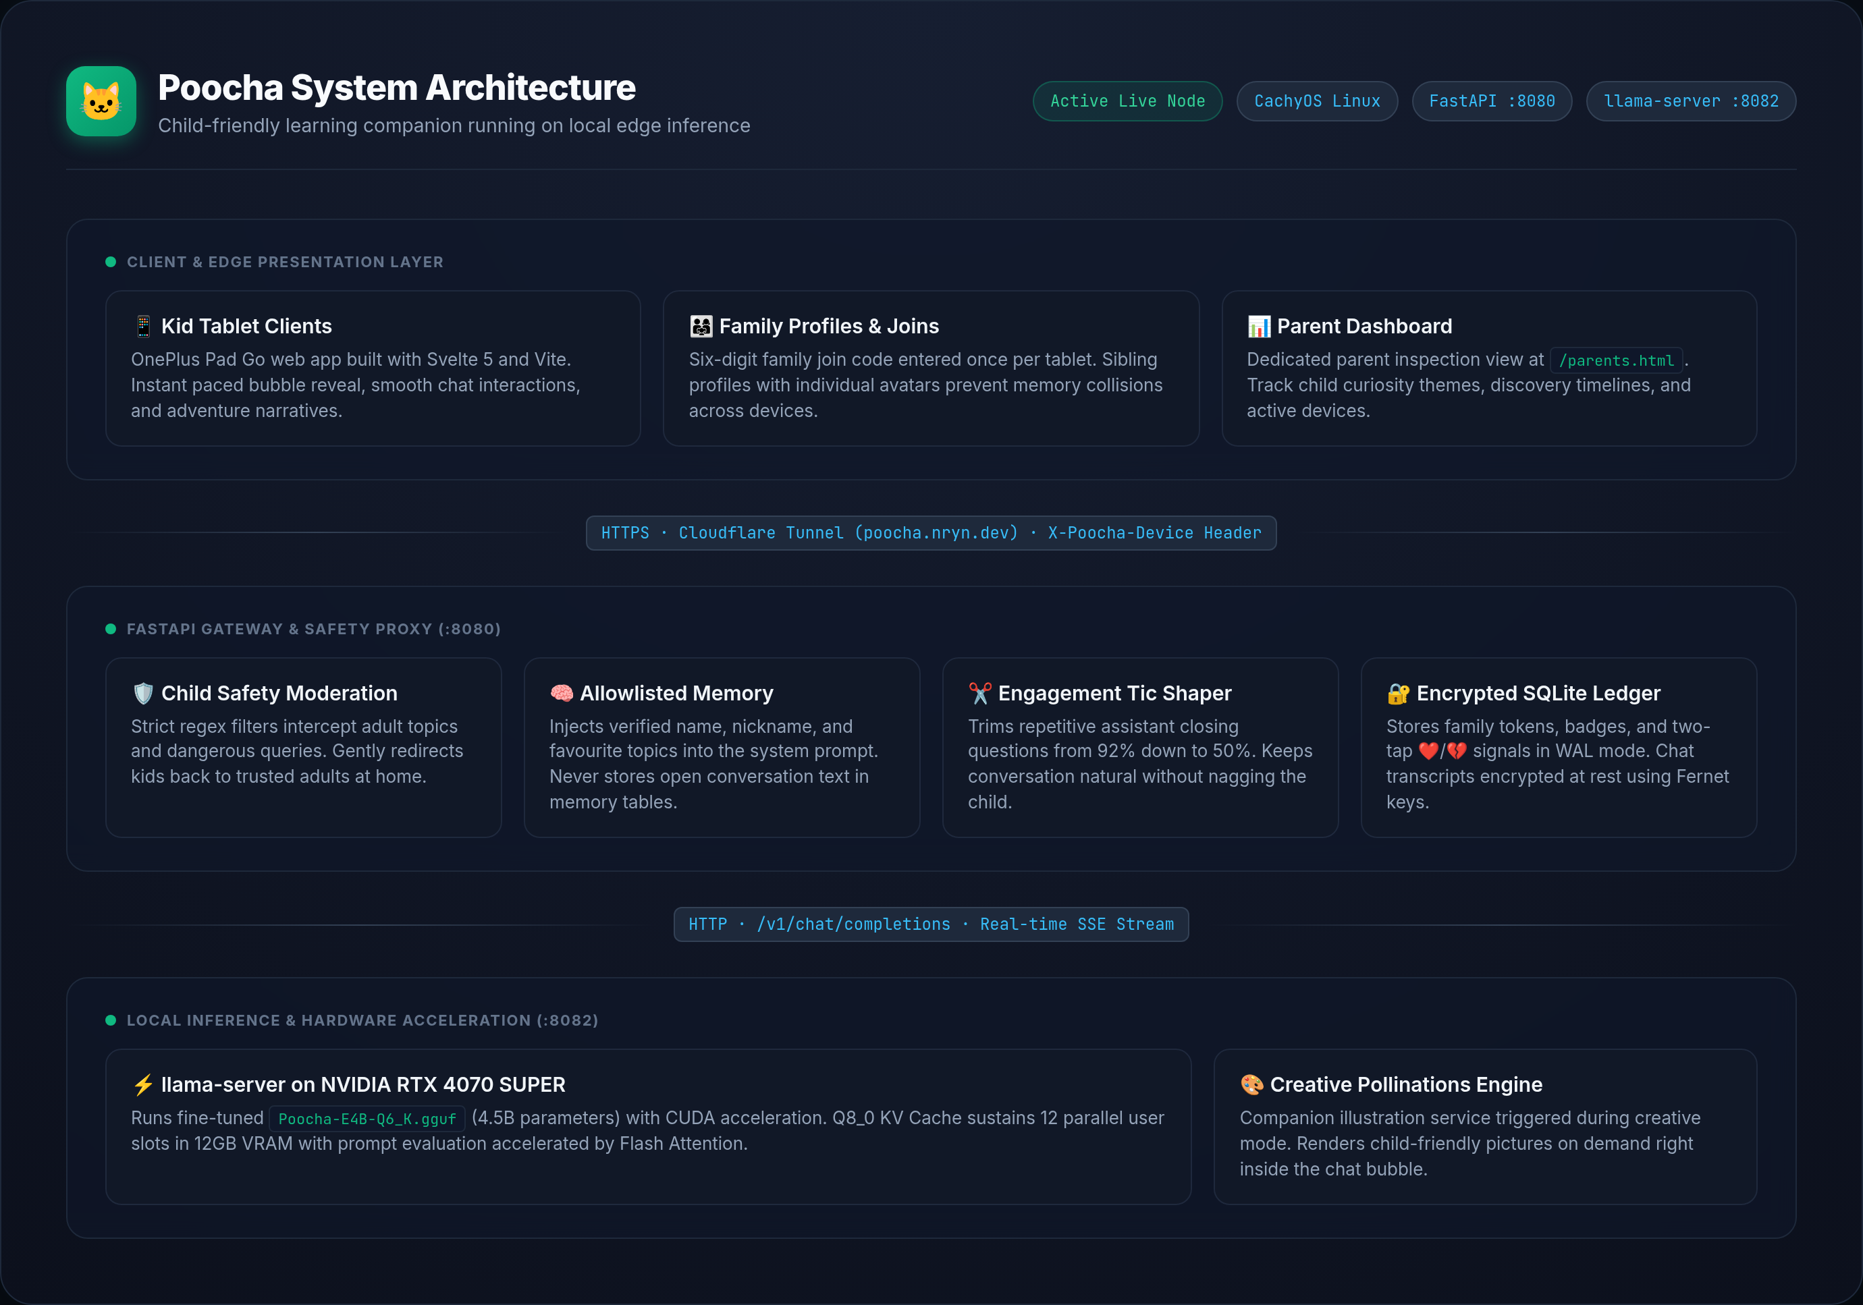
Task: Select the Encrypted SQLite Ledger card title
Action: pos(1538,694)
